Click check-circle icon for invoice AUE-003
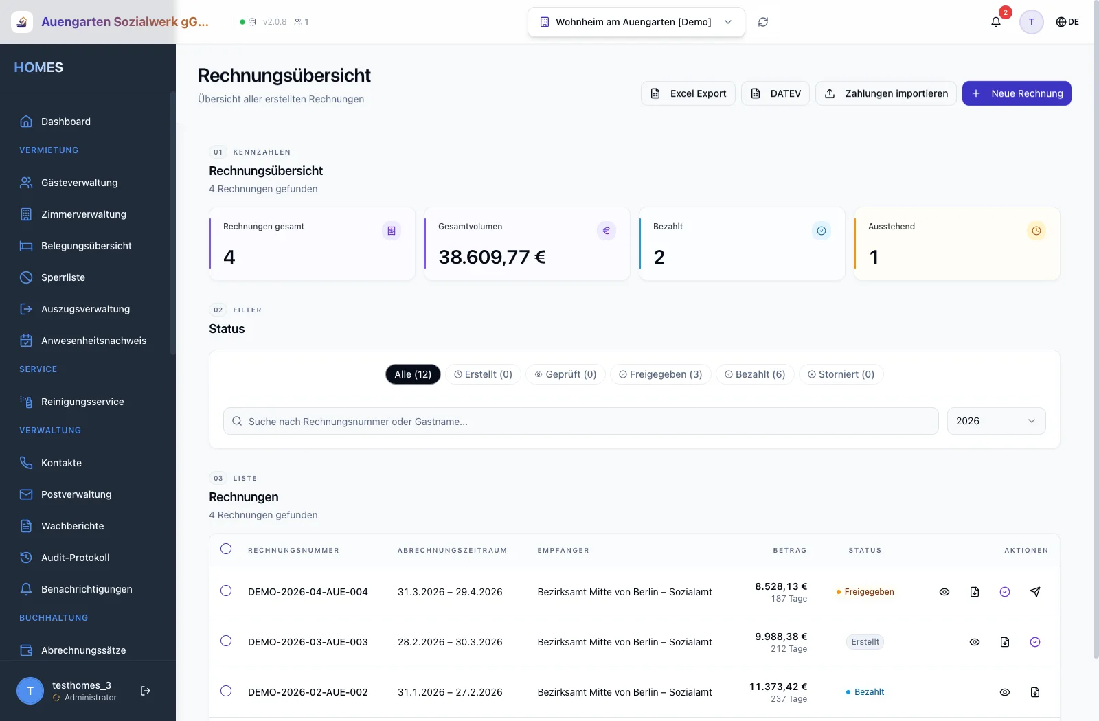1099x721 pixels. [x=1035, y=642]
